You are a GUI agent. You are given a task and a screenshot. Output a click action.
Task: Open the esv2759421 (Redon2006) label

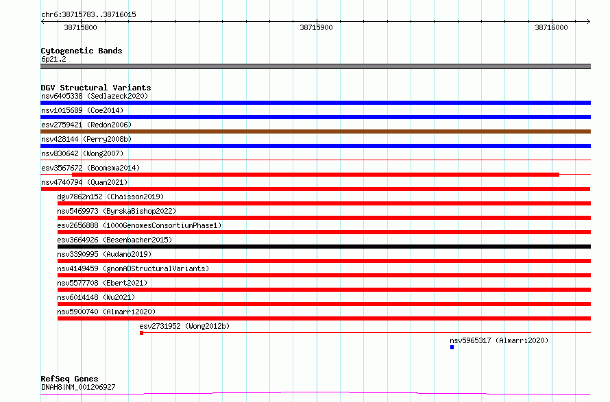coord(86,125)
